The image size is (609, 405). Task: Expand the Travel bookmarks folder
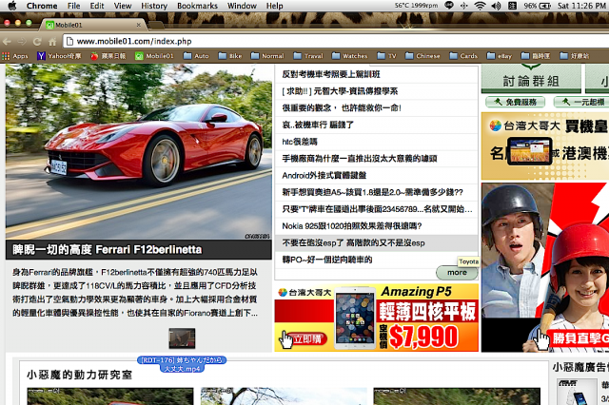coord(308,56)
